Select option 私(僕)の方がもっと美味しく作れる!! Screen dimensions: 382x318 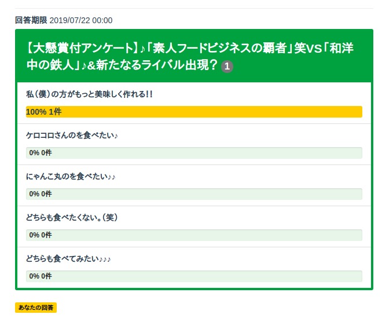click(89, 94)
